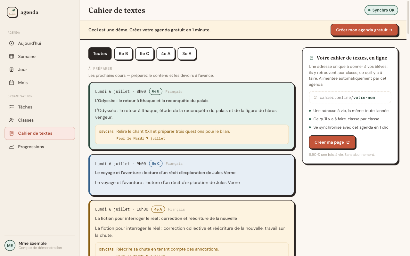This screenshot has width=410, height=256.
Task: Click 'Lundi 6 juillet · 8h00' date
Action: (120, 92)
